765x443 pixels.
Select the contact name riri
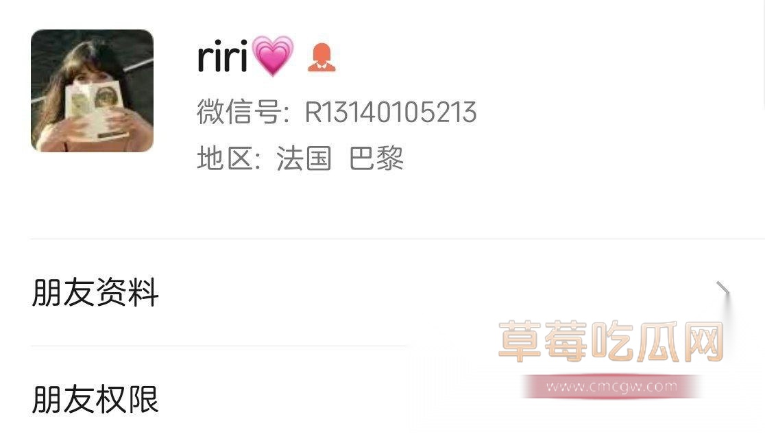(223, 57)
